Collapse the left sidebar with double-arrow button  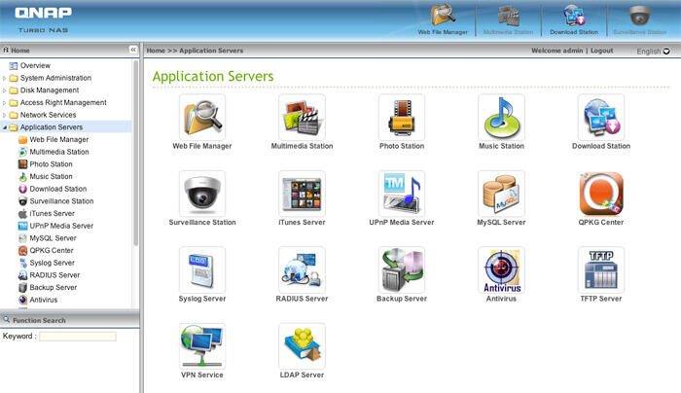tap(132, 50)
